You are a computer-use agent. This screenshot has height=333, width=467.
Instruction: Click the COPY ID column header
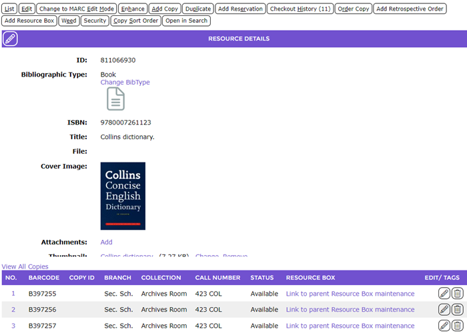(x=81, y=278)
